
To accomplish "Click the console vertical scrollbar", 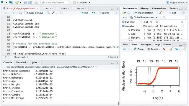I will 119,103.
